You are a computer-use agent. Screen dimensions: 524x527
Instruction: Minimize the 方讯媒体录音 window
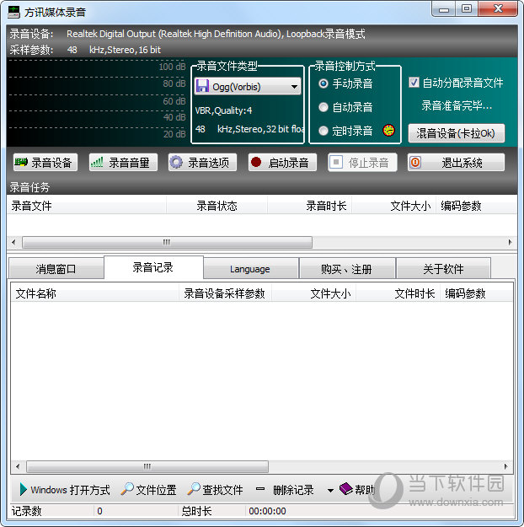pos(444,9)
